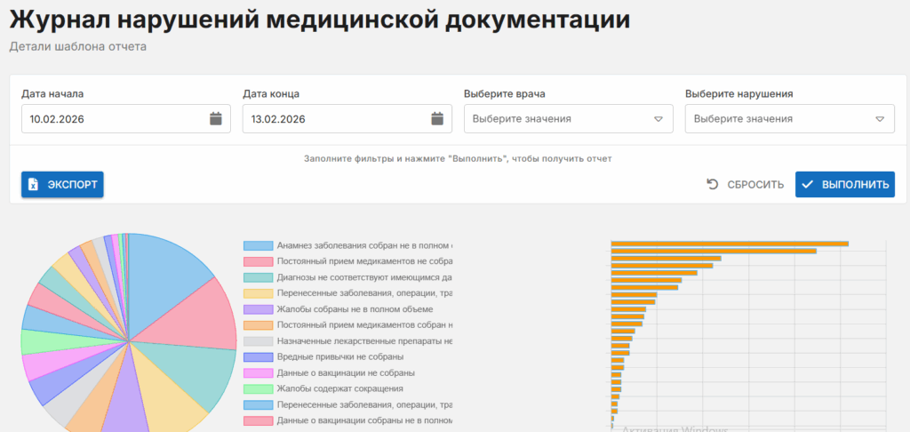This screenshot has width=910, height=432.
Task: Toggle the Анамнез заболевания legend entry
Action: (x=364, y=245)
